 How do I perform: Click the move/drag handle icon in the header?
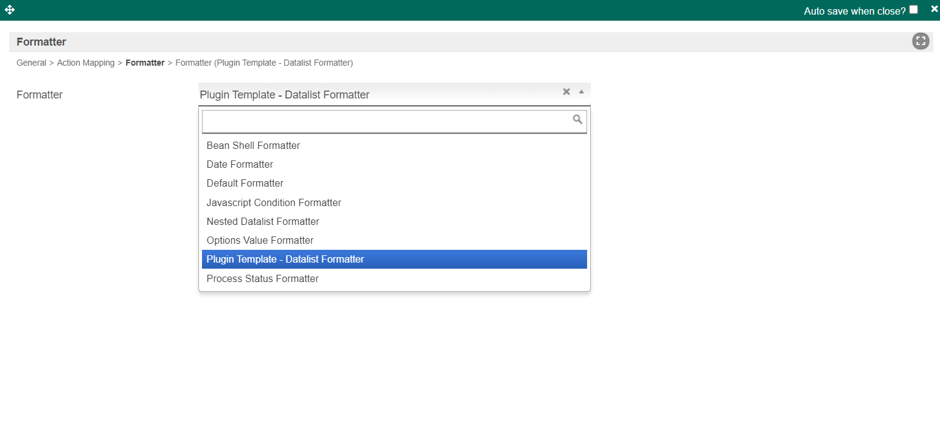tap(10, 10)
